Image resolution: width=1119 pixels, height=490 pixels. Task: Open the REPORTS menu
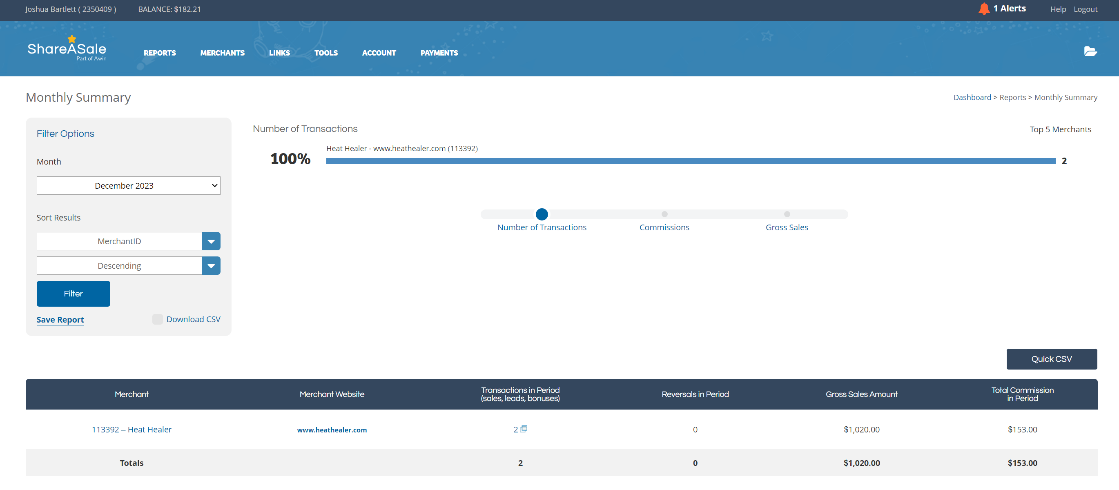tap(160, 53)
